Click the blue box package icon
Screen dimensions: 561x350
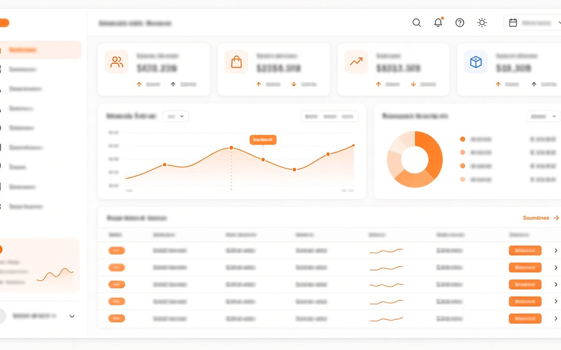point(476,62)
